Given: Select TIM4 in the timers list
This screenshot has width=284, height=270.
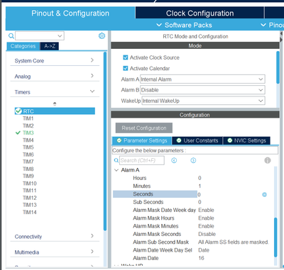Looking at the screenshot, I should [28, 140].
